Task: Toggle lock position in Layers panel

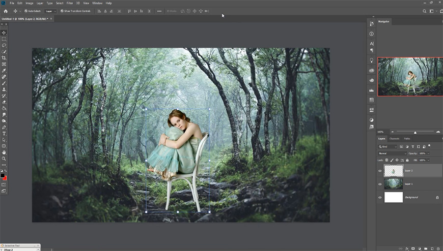Action: 397,160
